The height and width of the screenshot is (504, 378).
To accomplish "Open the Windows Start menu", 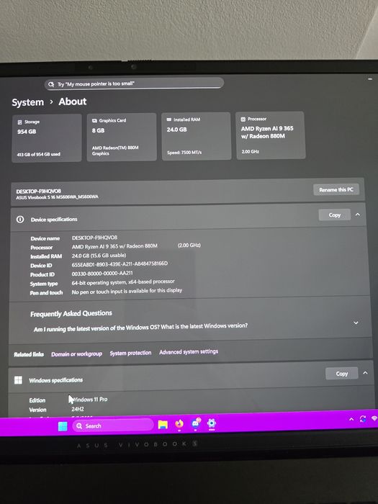I will tap(63, 426).
